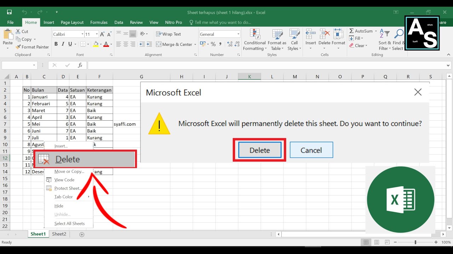Click the Wrap Text button

click(168, 34)
